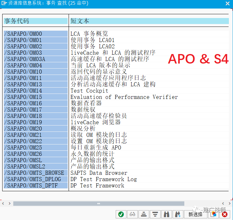The width and height of the screenshot is (233, 220).
Task: Click the left scroll arrow at scrollbar start
Action: [x=3, y=203]
